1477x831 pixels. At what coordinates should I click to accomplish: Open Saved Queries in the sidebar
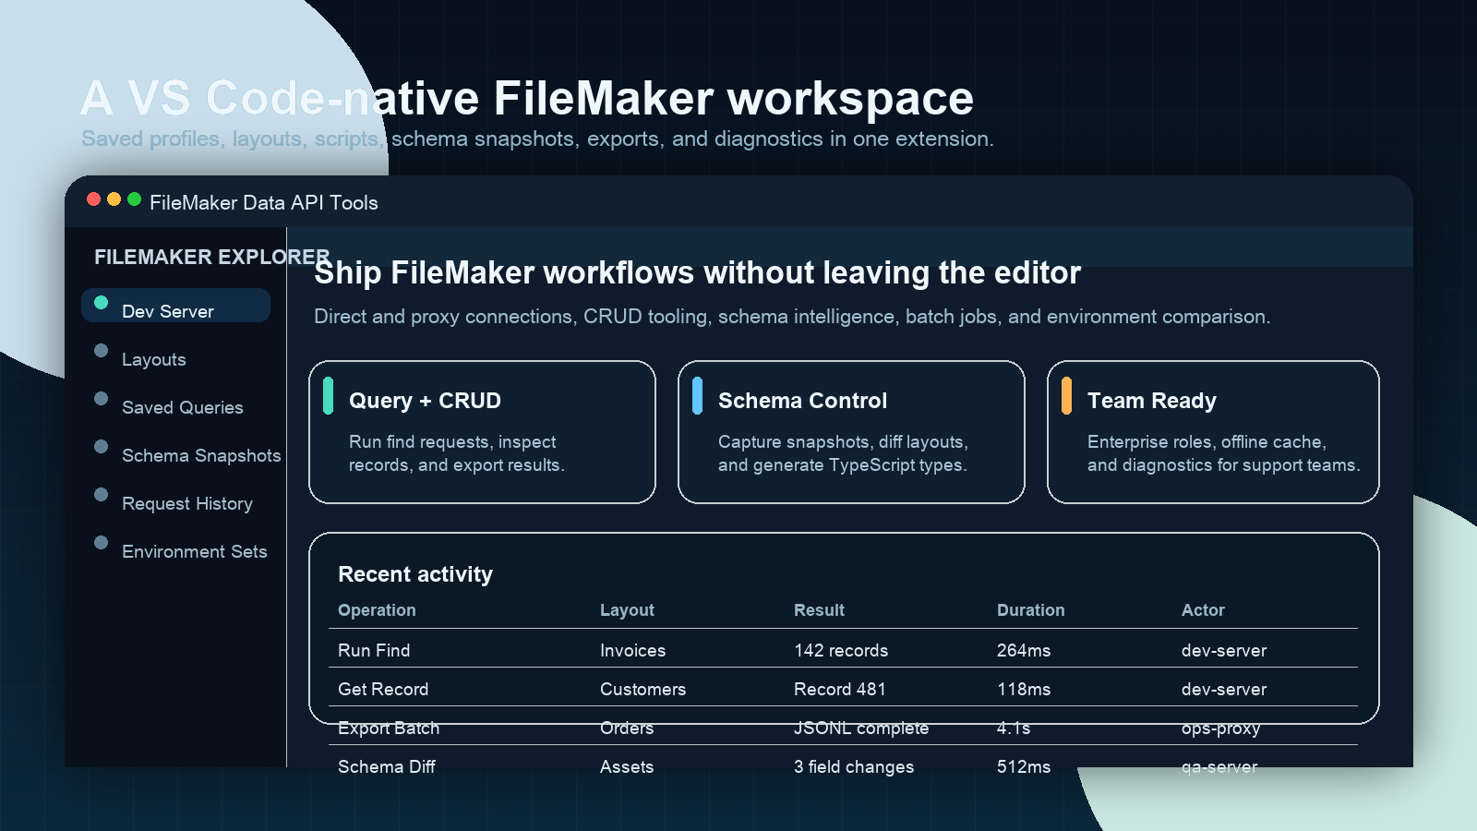[x=182, y=407]
